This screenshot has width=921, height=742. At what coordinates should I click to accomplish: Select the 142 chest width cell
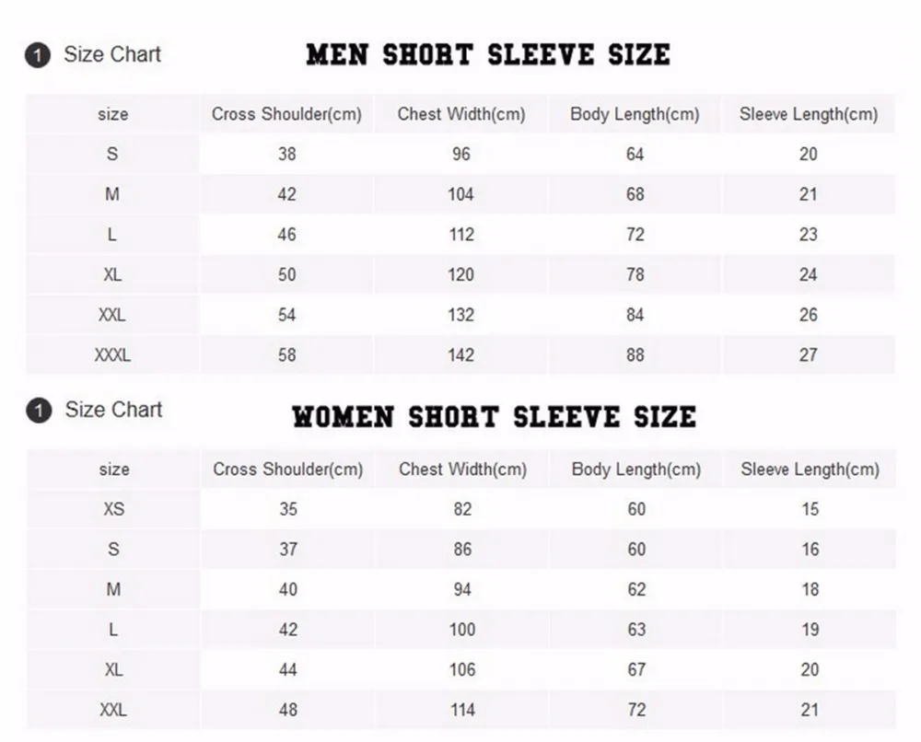pyautogui.click(x=460, y=354)
